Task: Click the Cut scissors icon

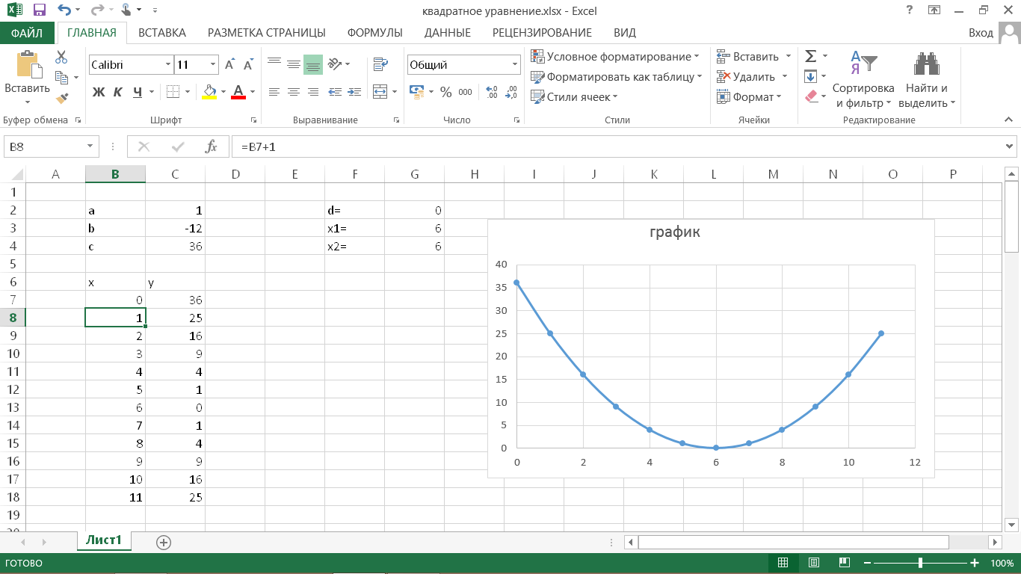Action: point(61,57)
